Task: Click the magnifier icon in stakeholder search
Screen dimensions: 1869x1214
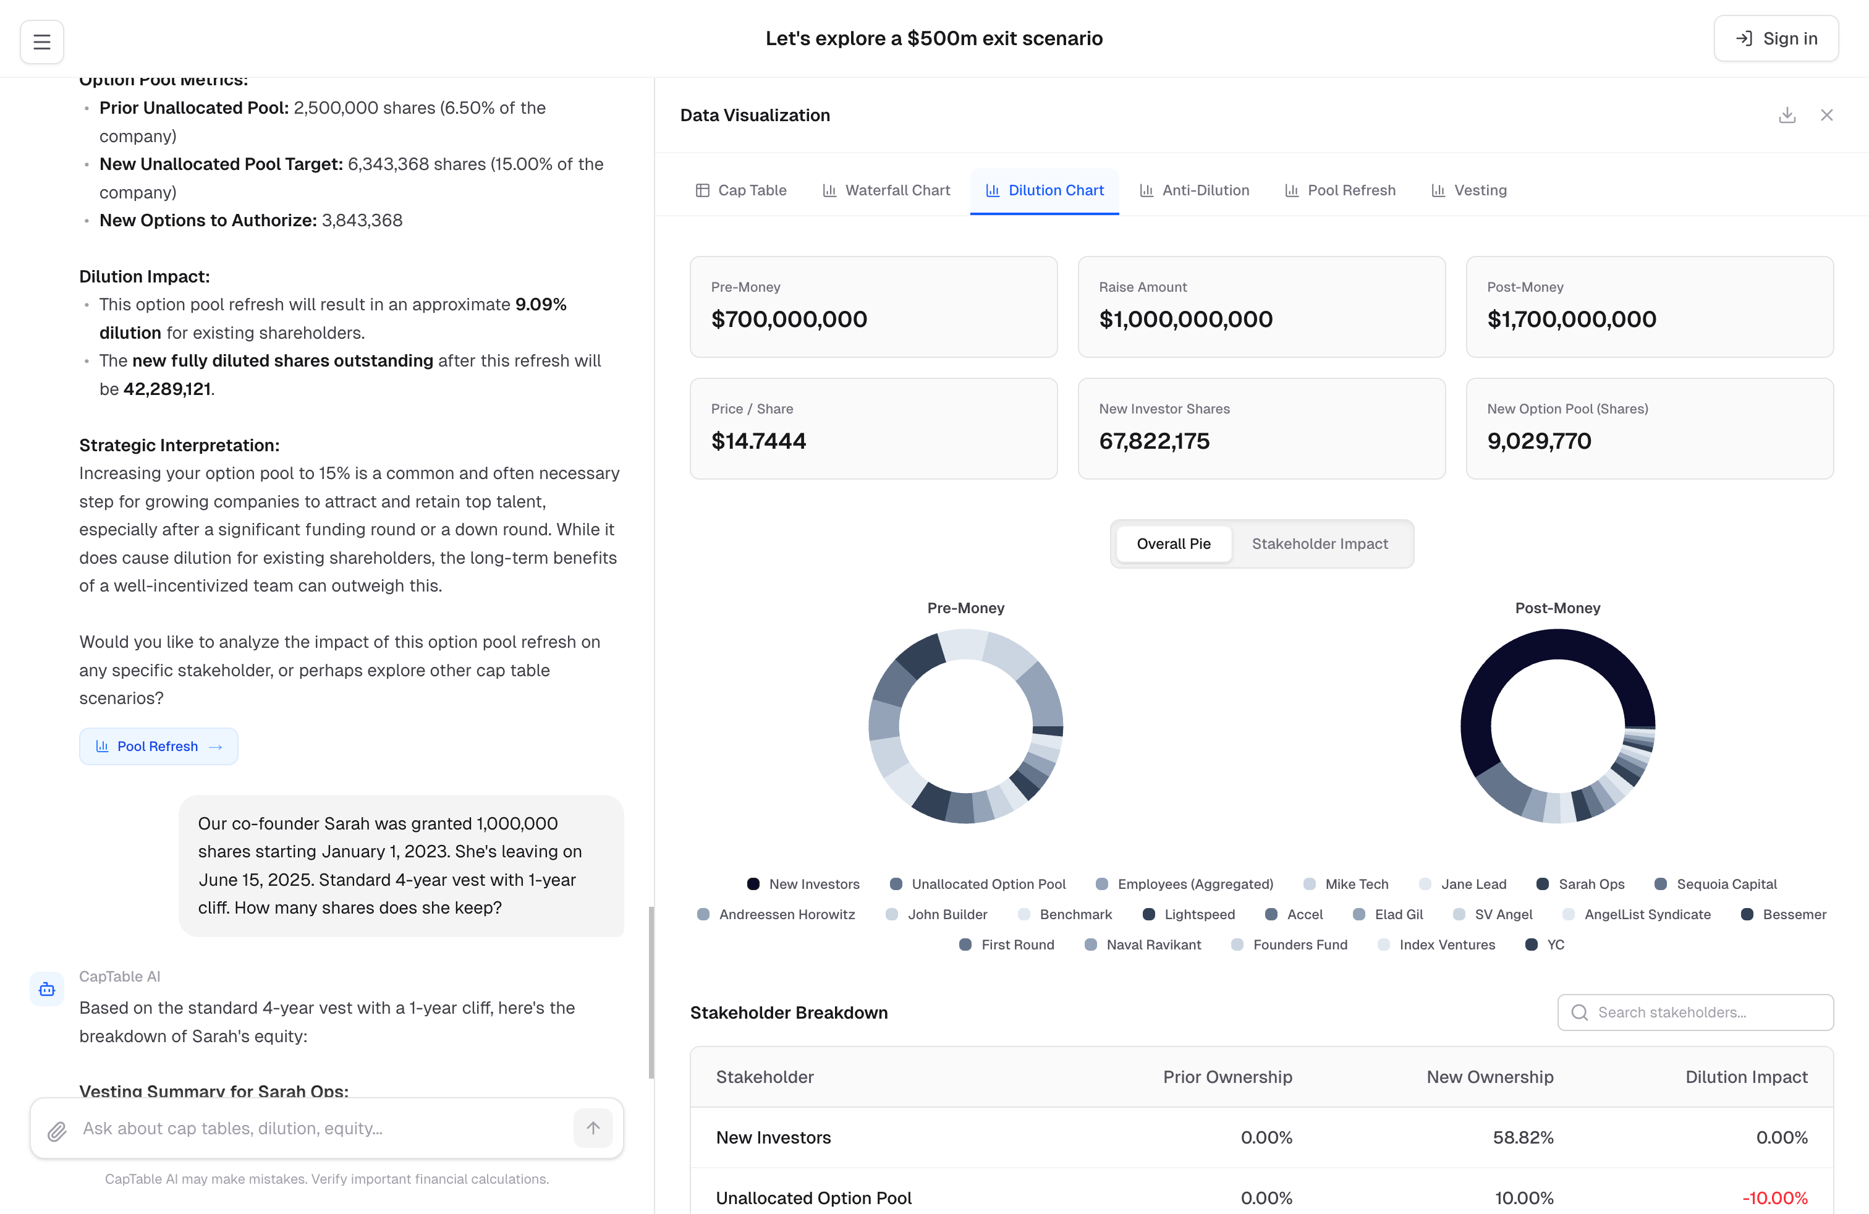Action: point(1581,1012)
